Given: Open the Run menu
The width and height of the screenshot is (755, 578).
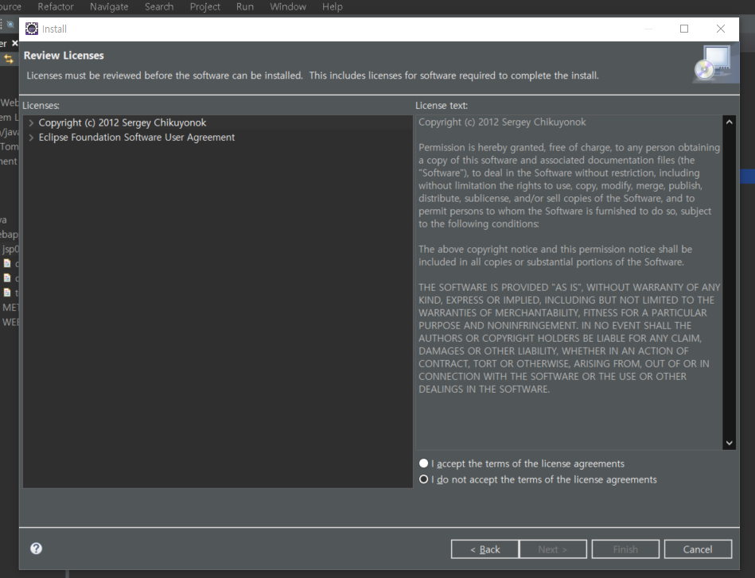Looking at the screenshot, I should pyautogui.click(x=244, y=6).
